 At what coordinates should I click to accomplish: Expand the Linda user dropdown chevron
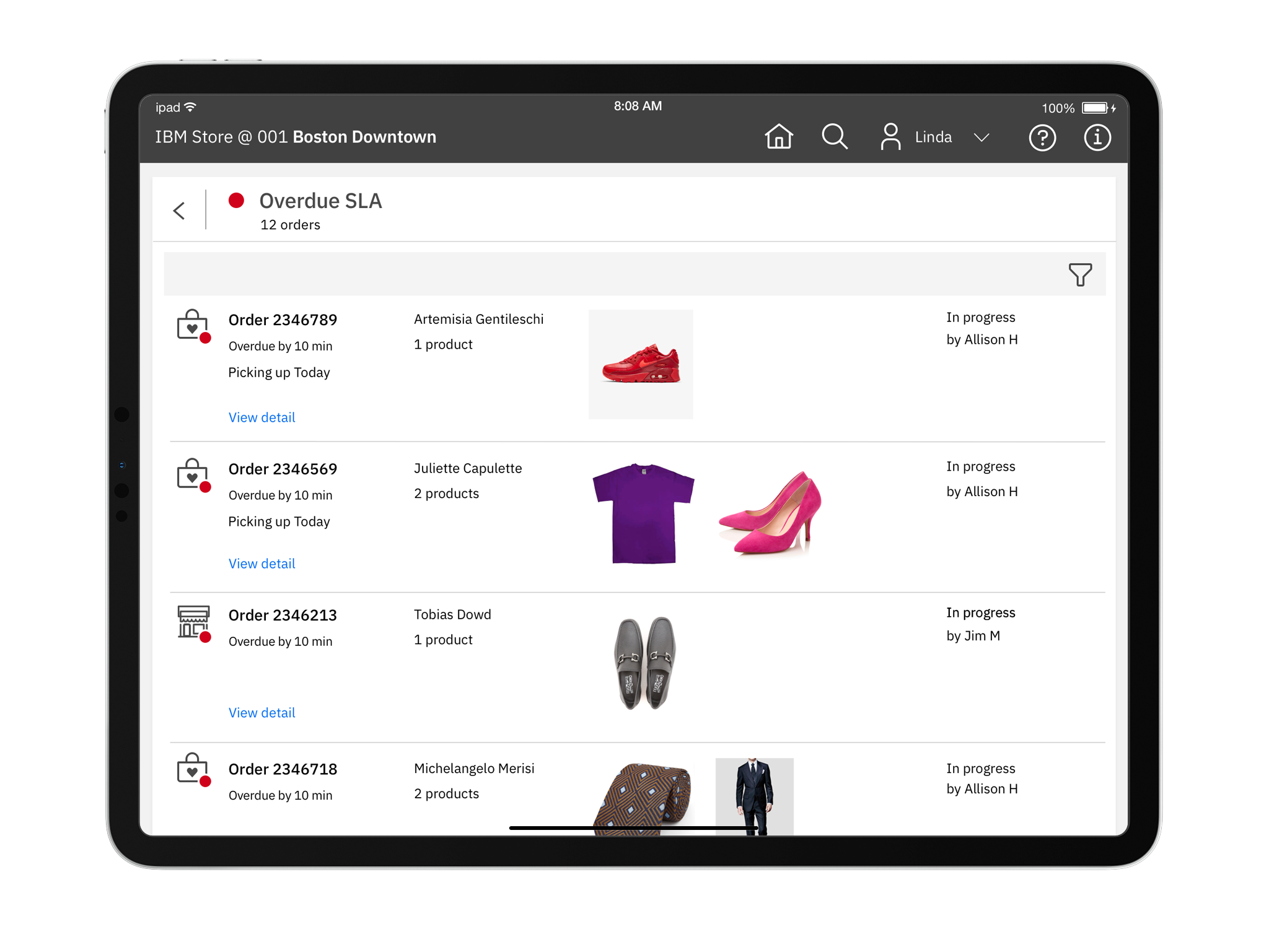(981, 137)
